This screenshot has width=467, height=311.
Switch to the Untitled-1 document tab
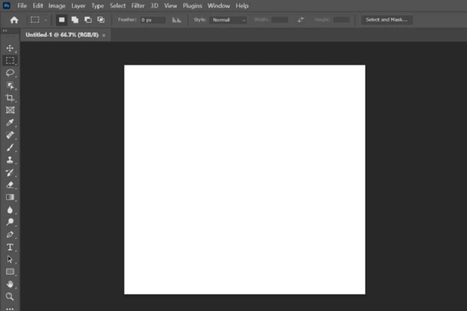pos(62,35)
